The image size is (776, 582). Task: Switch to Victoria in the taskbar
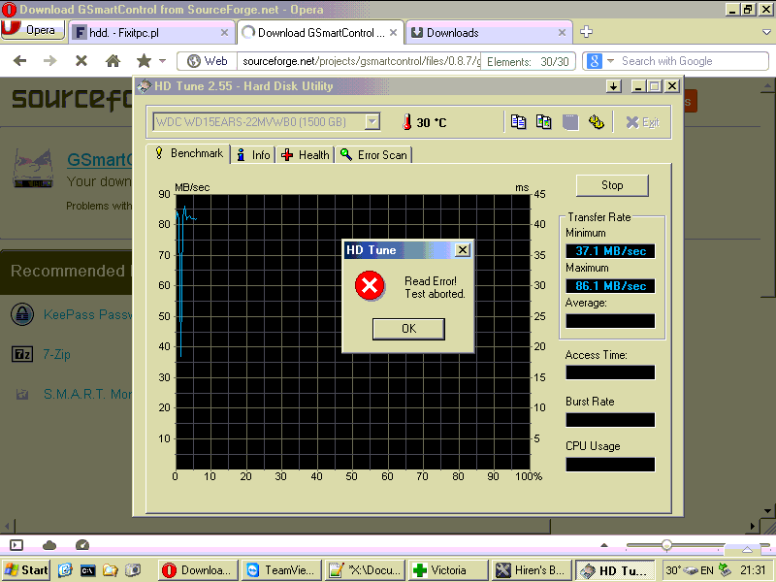coord(448,570)
